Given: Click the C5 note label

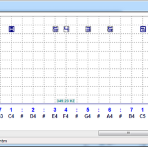Looking at the screenshot, I should (142, 116).
